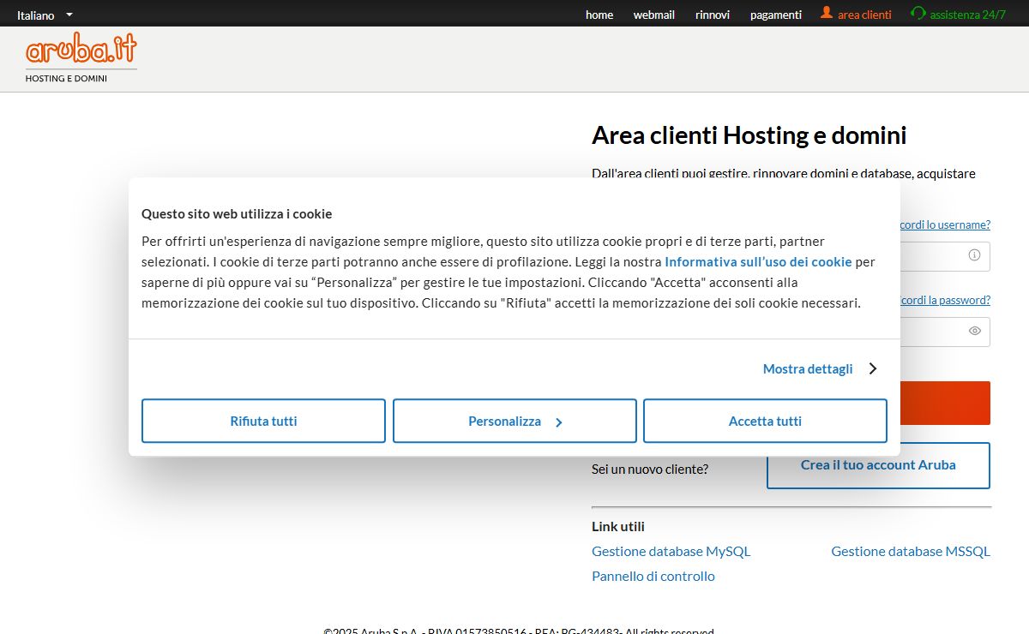The image size is (1029, 634).
Task: Click Crea il tuo account Aruba
Action: 878,465
